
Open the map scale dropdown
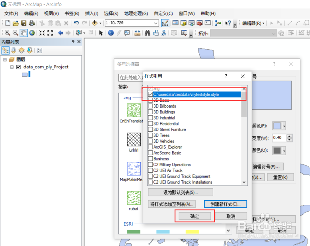tap(156, 23)
